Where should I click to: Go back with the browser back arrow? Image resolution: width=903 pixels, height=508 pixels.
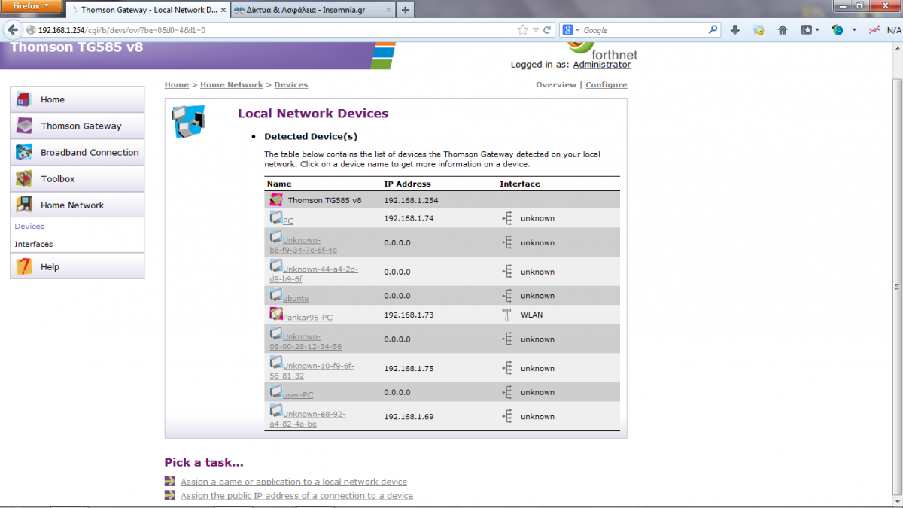click(x=13, y=30)
